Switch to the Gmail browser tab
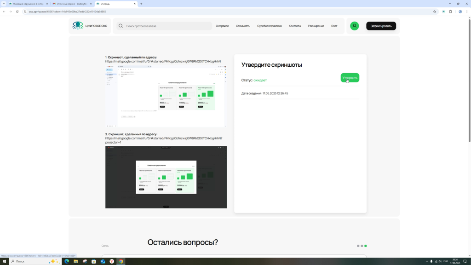The height and width of the screenshot is (265, 471). pos(71,4)
